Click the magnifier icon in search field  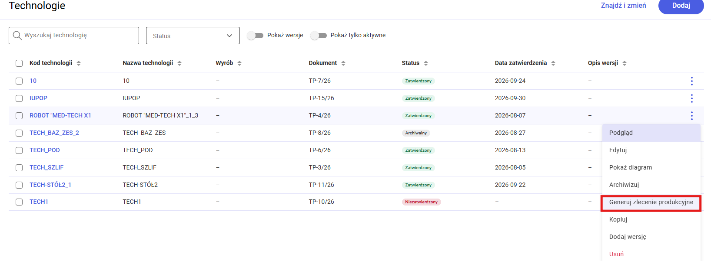click(17, 36)
